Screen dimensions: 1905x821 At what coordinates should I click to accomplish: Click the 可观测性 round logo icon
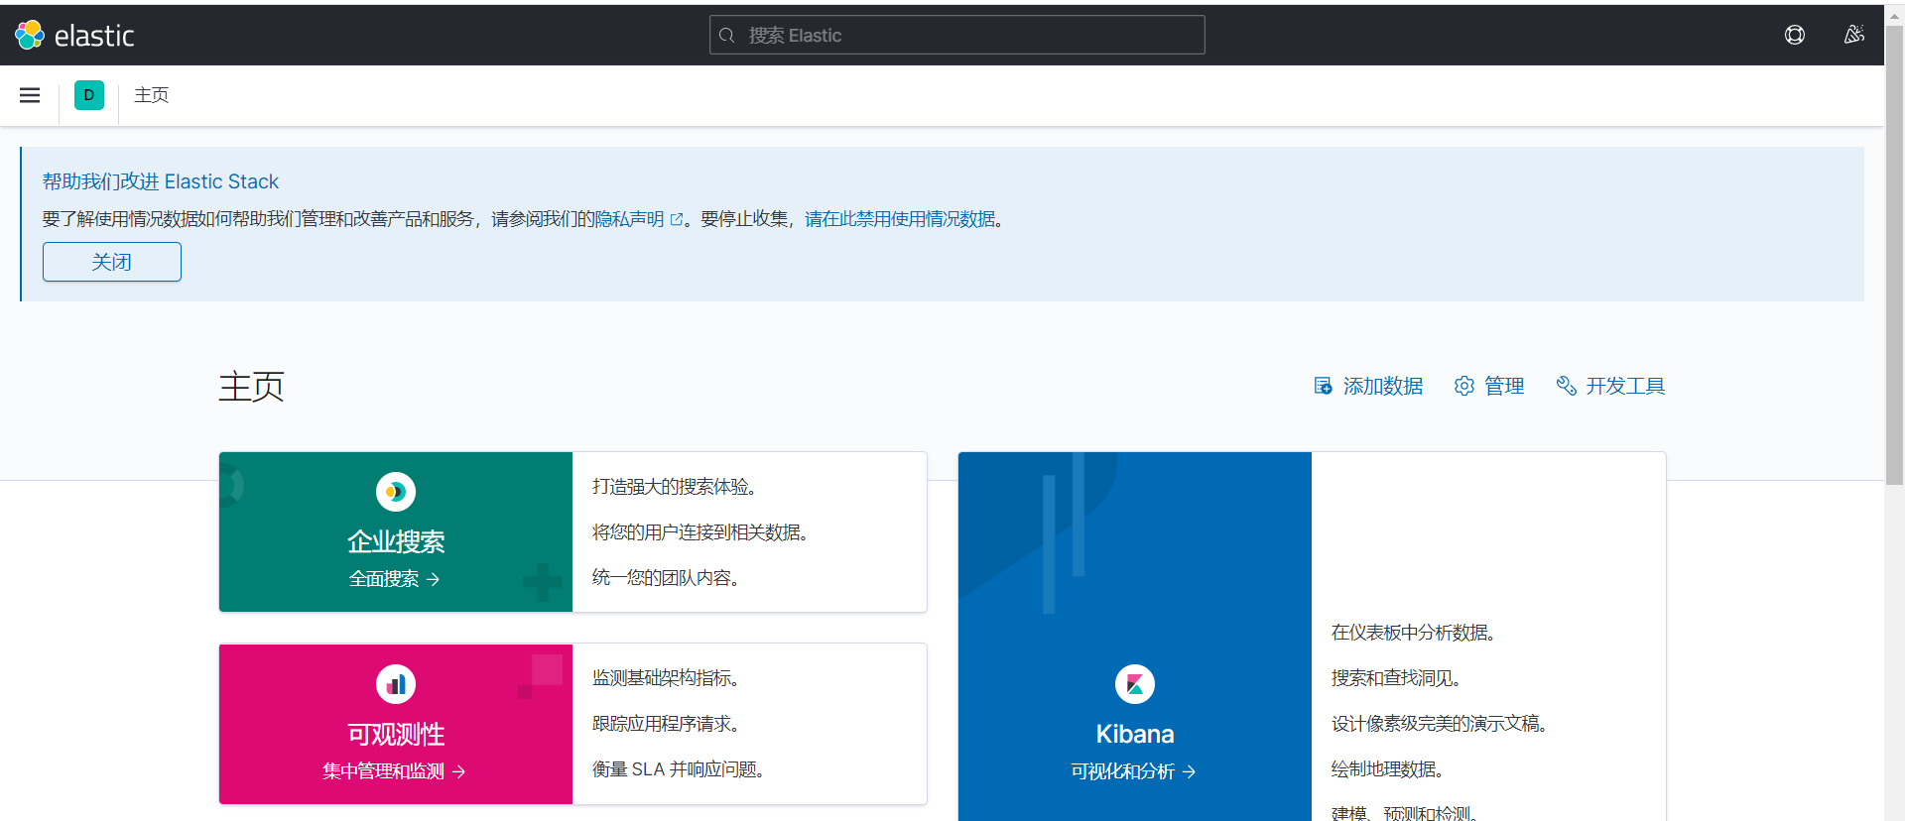click(x=396, y=684)
